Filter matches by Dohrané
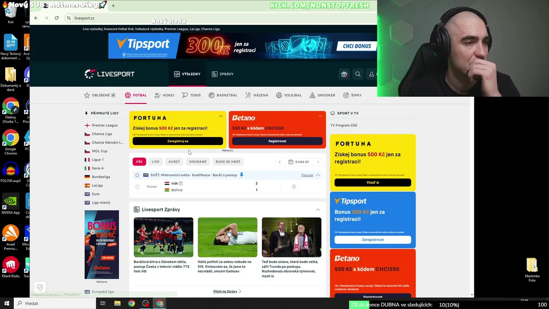Image resolution: width=549 pixels, height=309 pixels. click(x=198, y=162)
